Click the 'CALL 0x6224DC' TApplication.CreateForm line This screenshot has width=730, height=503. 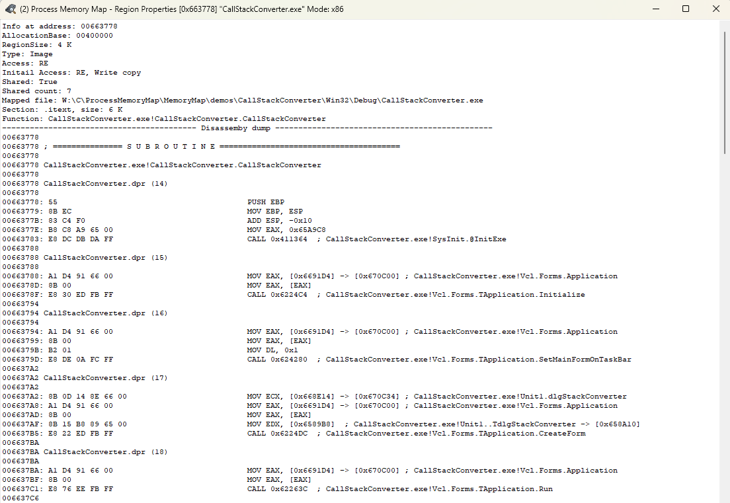416,434
